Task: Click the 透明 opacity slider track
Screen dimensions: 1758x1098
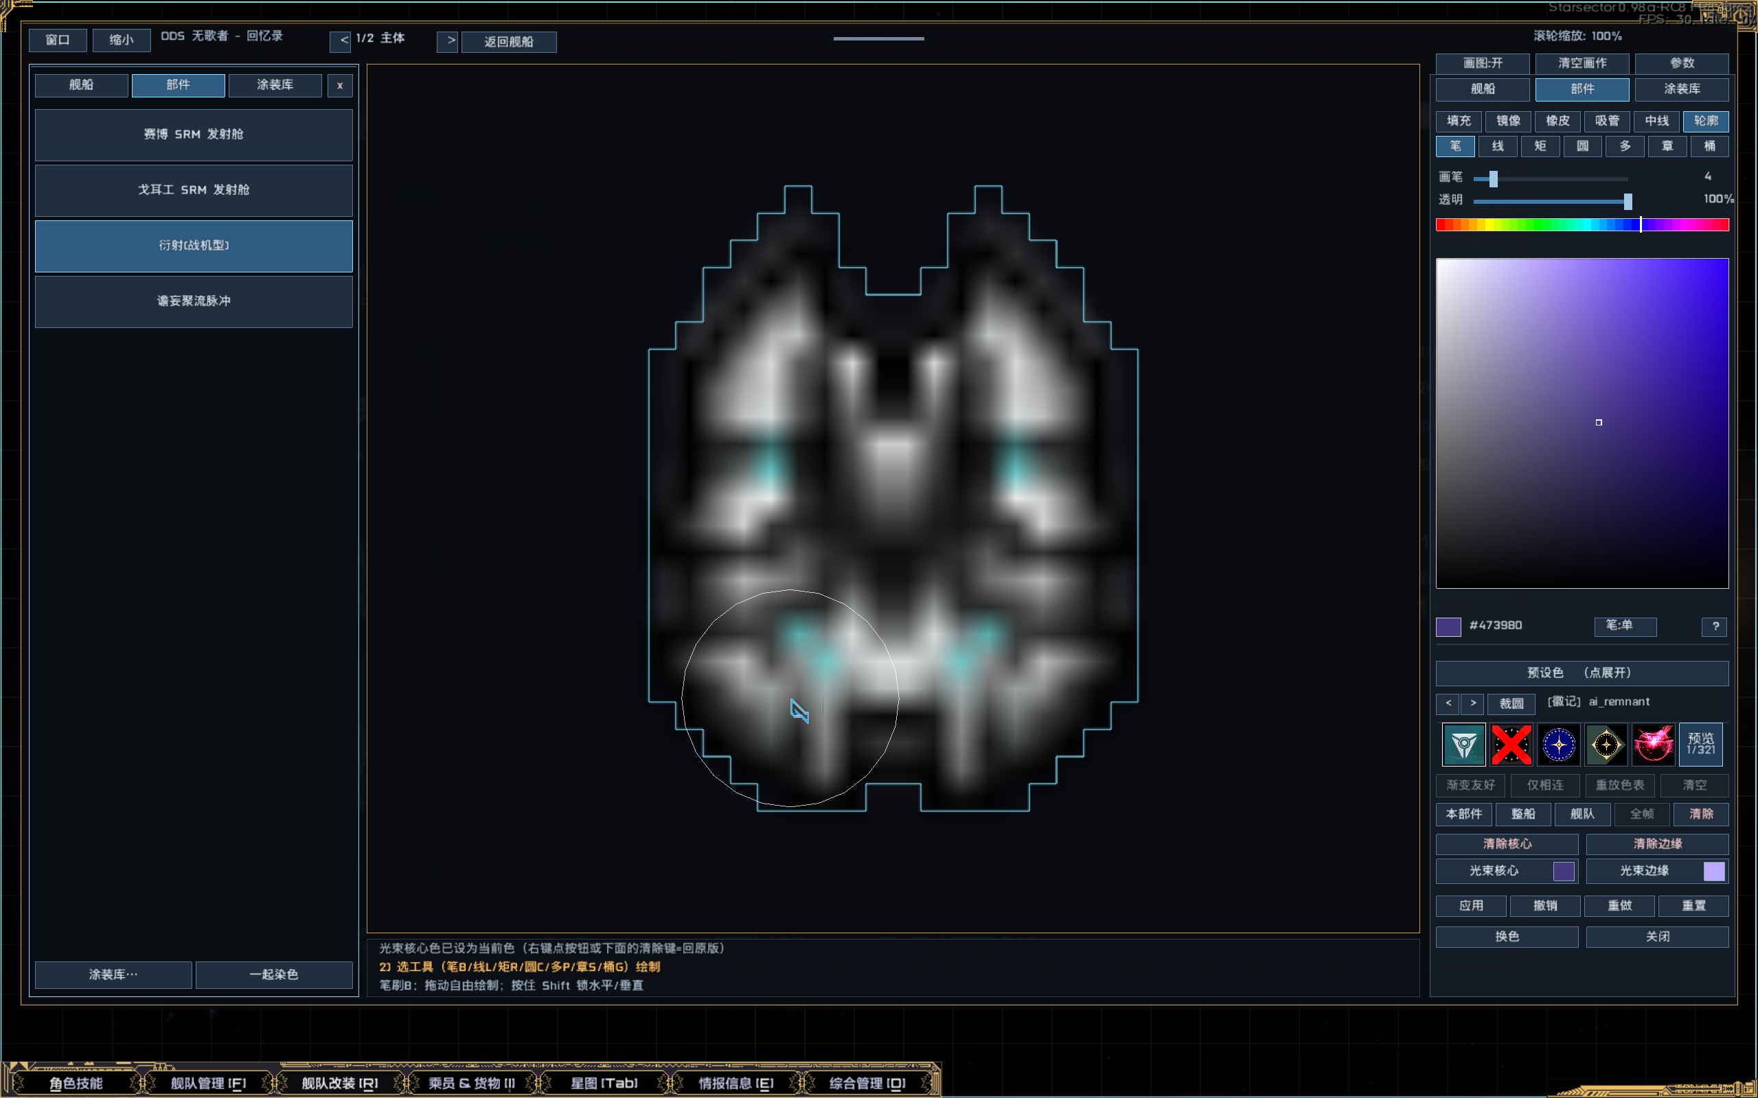Action: point(1551,201)
